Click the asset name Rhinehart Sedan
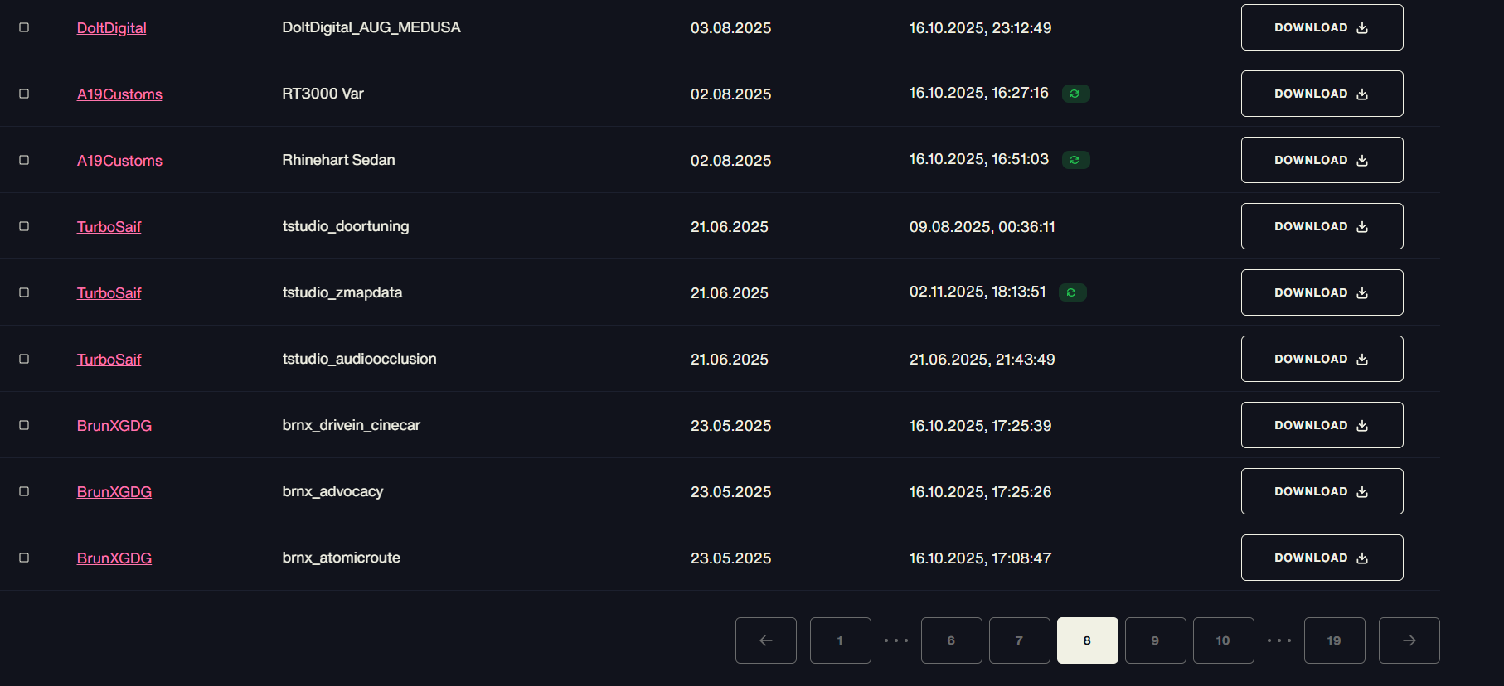 point(338,160)
